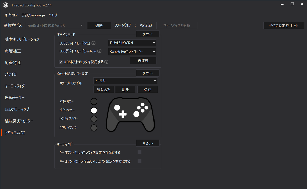307x189 pixels.
Task: Open the DUALSHOCK 4 device mode dropdown
Action: tap(132, 43)
